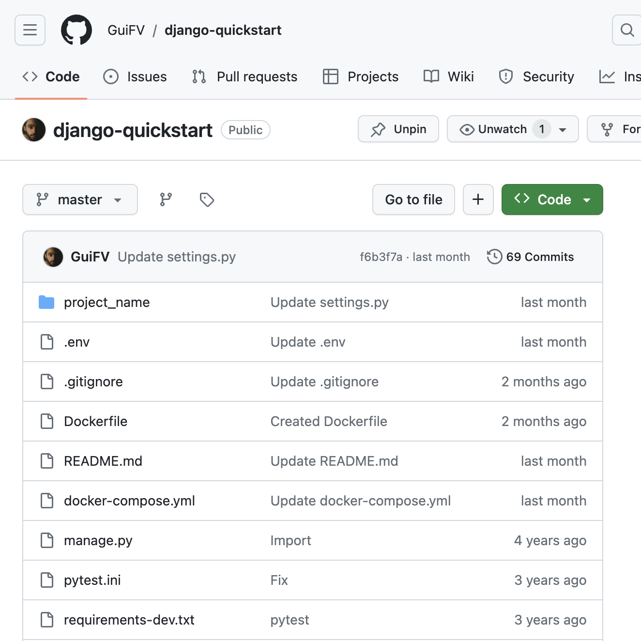Image resolution: width=641 pixels, height=641 pixels.
Task: Open commit 'Update README.md' message
Action: tap(334, 461)
